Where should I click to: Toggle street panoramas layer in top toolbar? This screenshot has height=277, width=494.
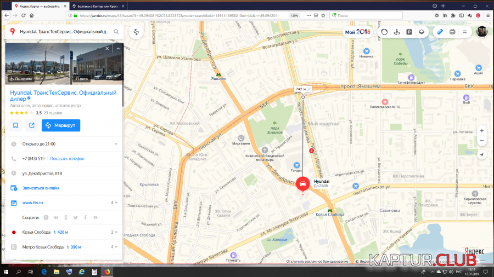pyautogui.click(x=397, y=32)
